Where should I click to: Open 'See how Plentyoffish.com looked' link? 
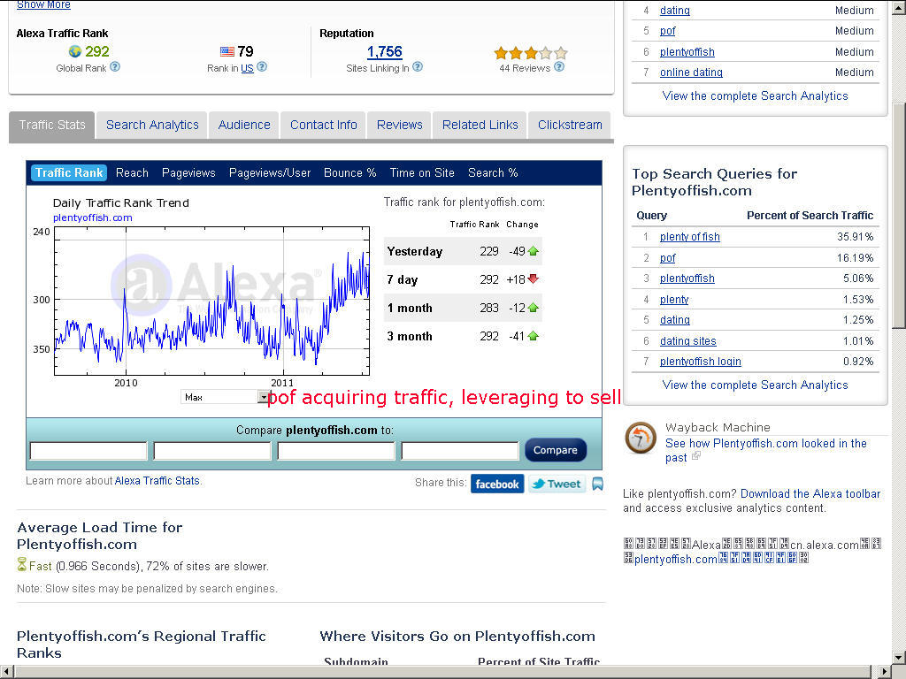coord(765,450)
